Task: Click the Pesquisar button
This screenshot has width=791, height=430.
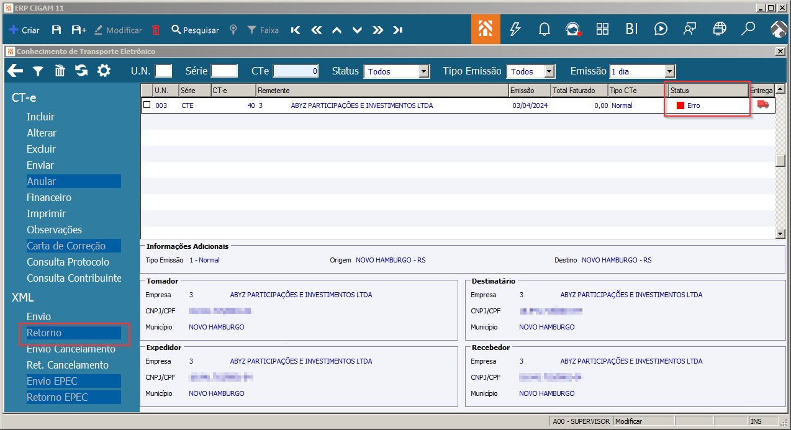Action: coord(195,30)
